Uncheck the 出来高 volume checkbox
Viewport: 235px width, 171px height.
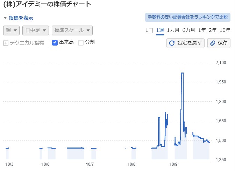coord(55,43)
